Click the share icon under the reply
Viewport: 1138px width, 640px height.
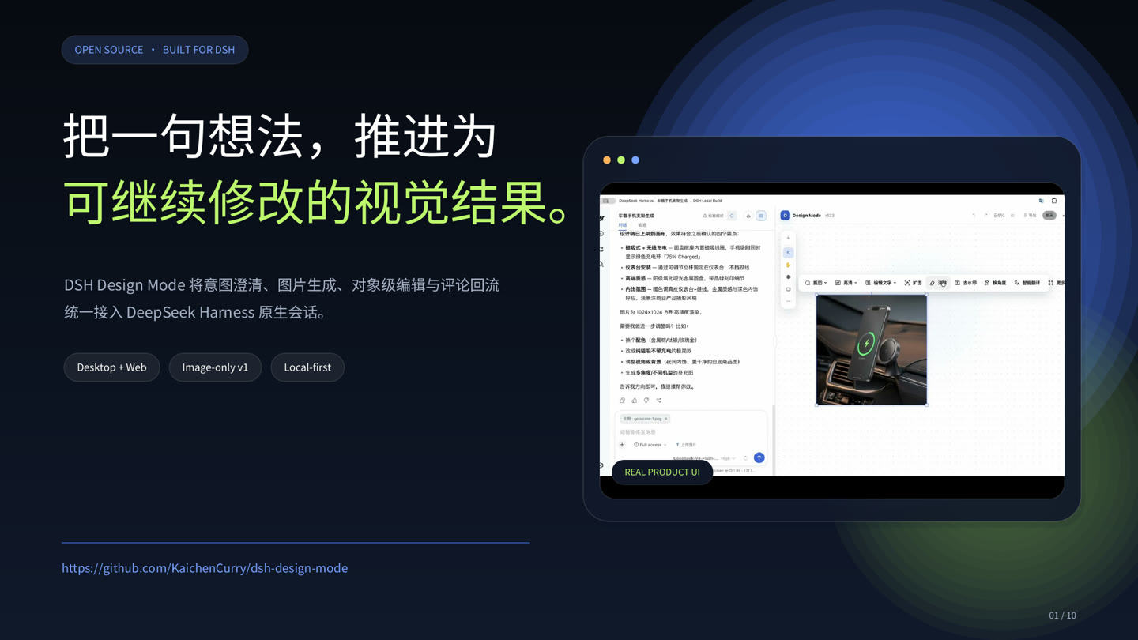pyautogui.click(x=658, y=401)
